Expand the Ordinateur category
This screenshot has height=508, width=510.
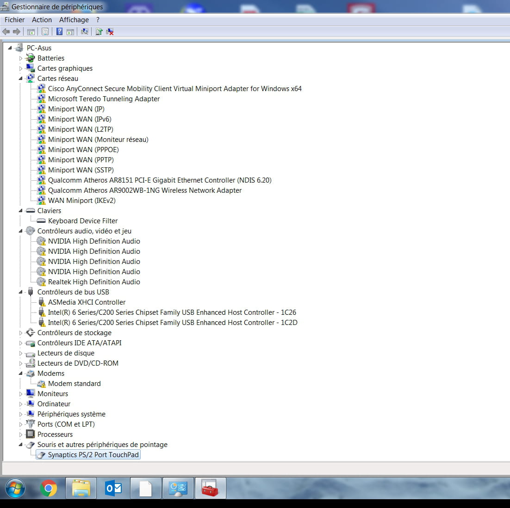pos(20,404)
